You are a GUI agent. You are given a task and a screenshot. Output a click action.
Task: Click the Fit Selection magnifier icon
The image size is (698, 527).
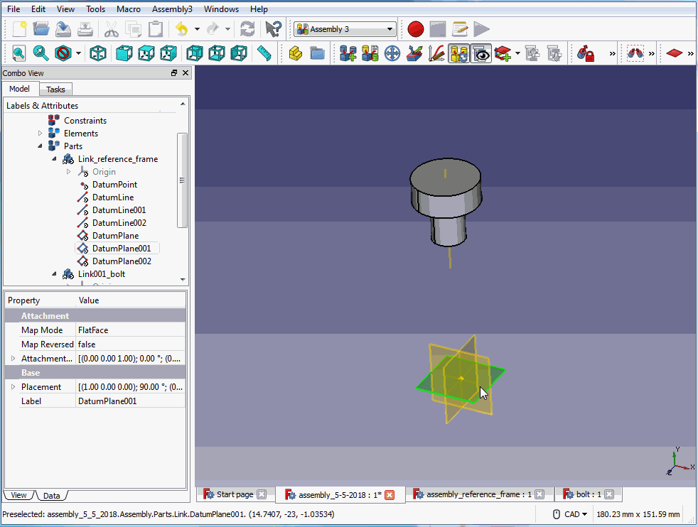tap(41, 53)
